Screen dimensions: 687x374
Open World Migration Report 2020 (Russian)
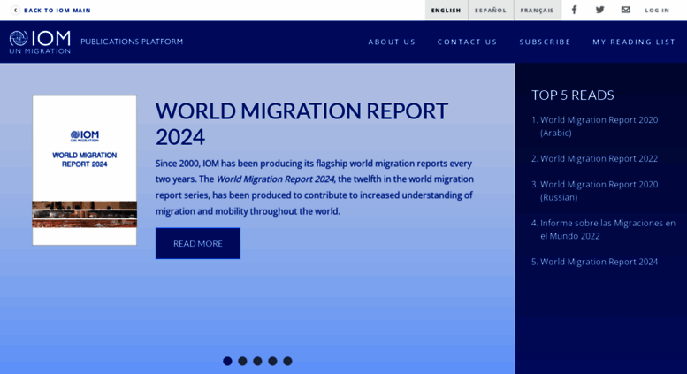pos(599,190)
